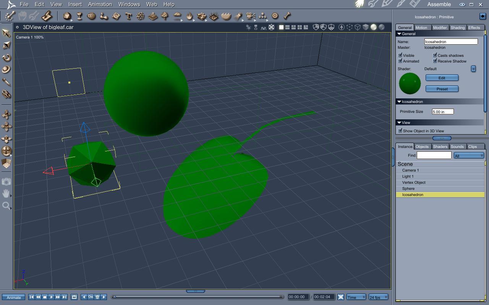This screenshot has height=305, width=489.
Task: Click the Animate button
Action: (x=14, y=297)
